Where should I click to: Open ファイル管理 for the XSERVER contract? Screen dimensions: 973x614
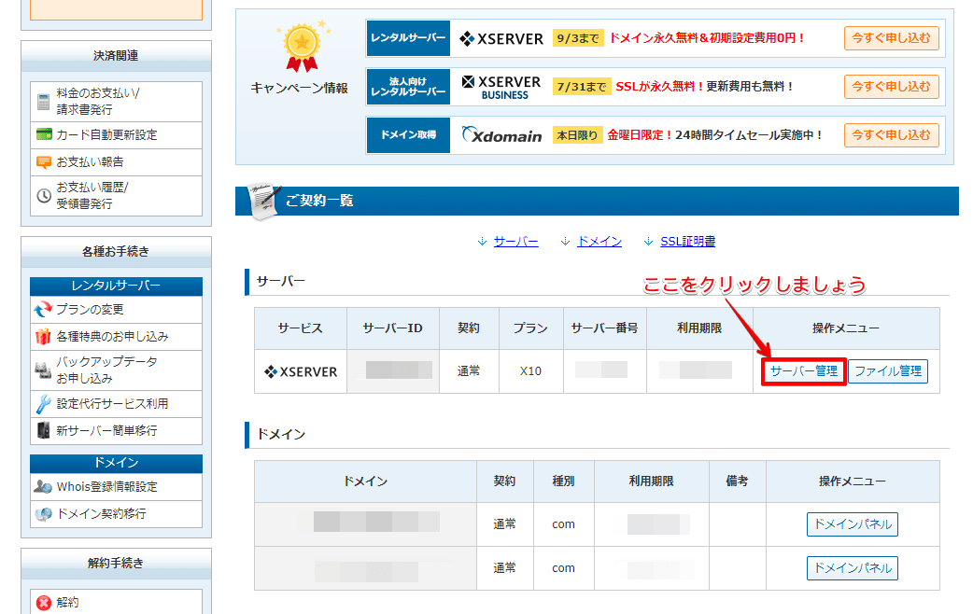[888, 370]
